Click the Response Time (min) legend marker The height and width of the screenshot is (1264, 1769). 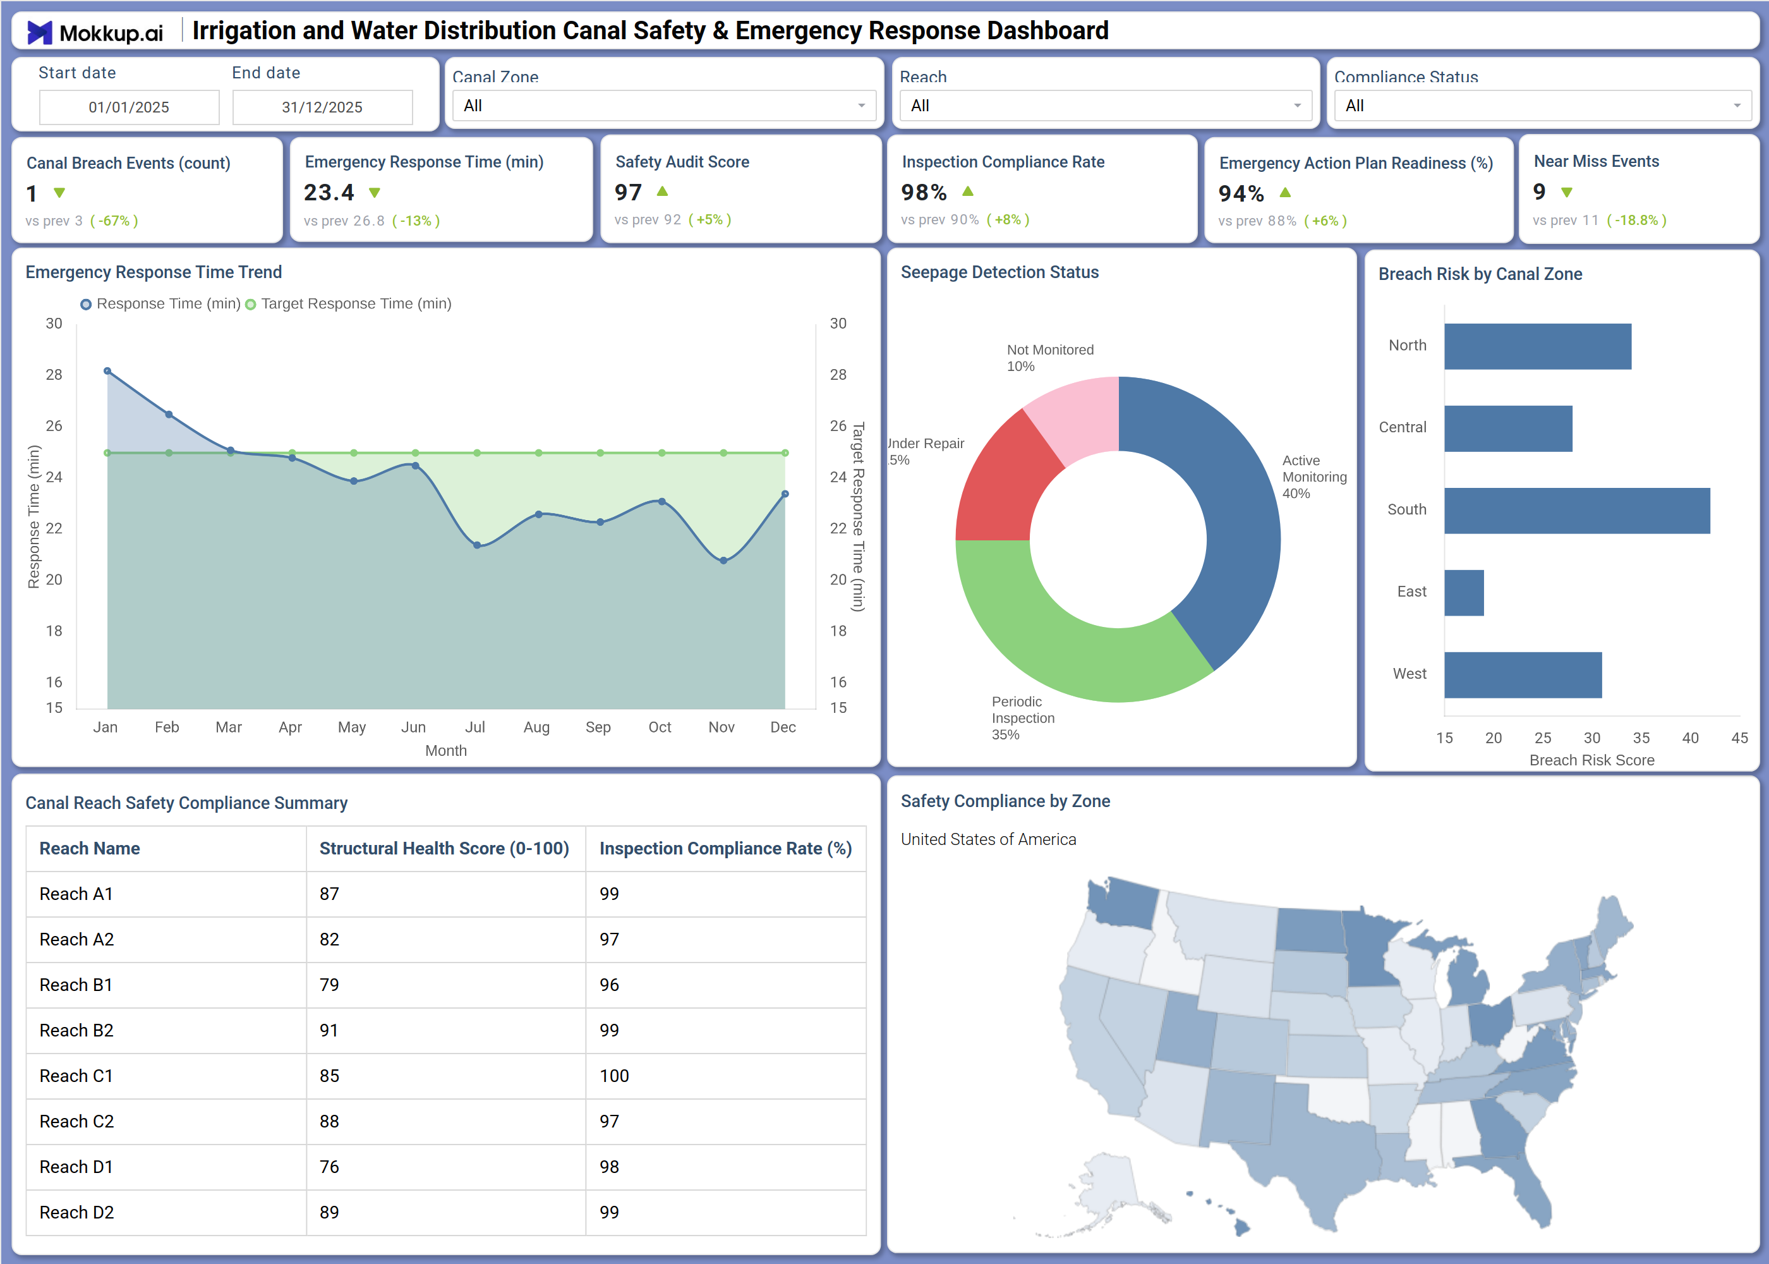click(87, 305)
